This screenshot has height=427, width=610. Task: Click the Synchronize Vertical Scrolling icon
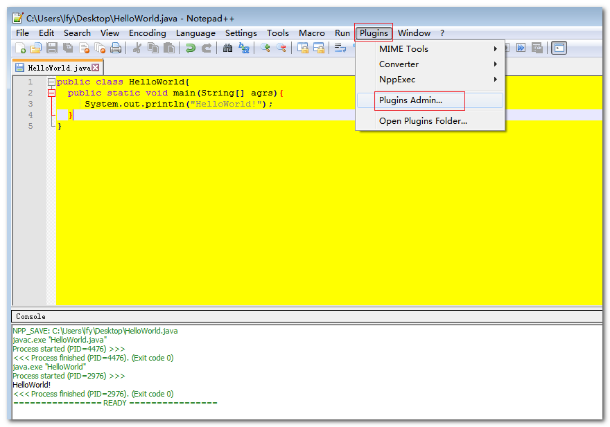point(303,48)
